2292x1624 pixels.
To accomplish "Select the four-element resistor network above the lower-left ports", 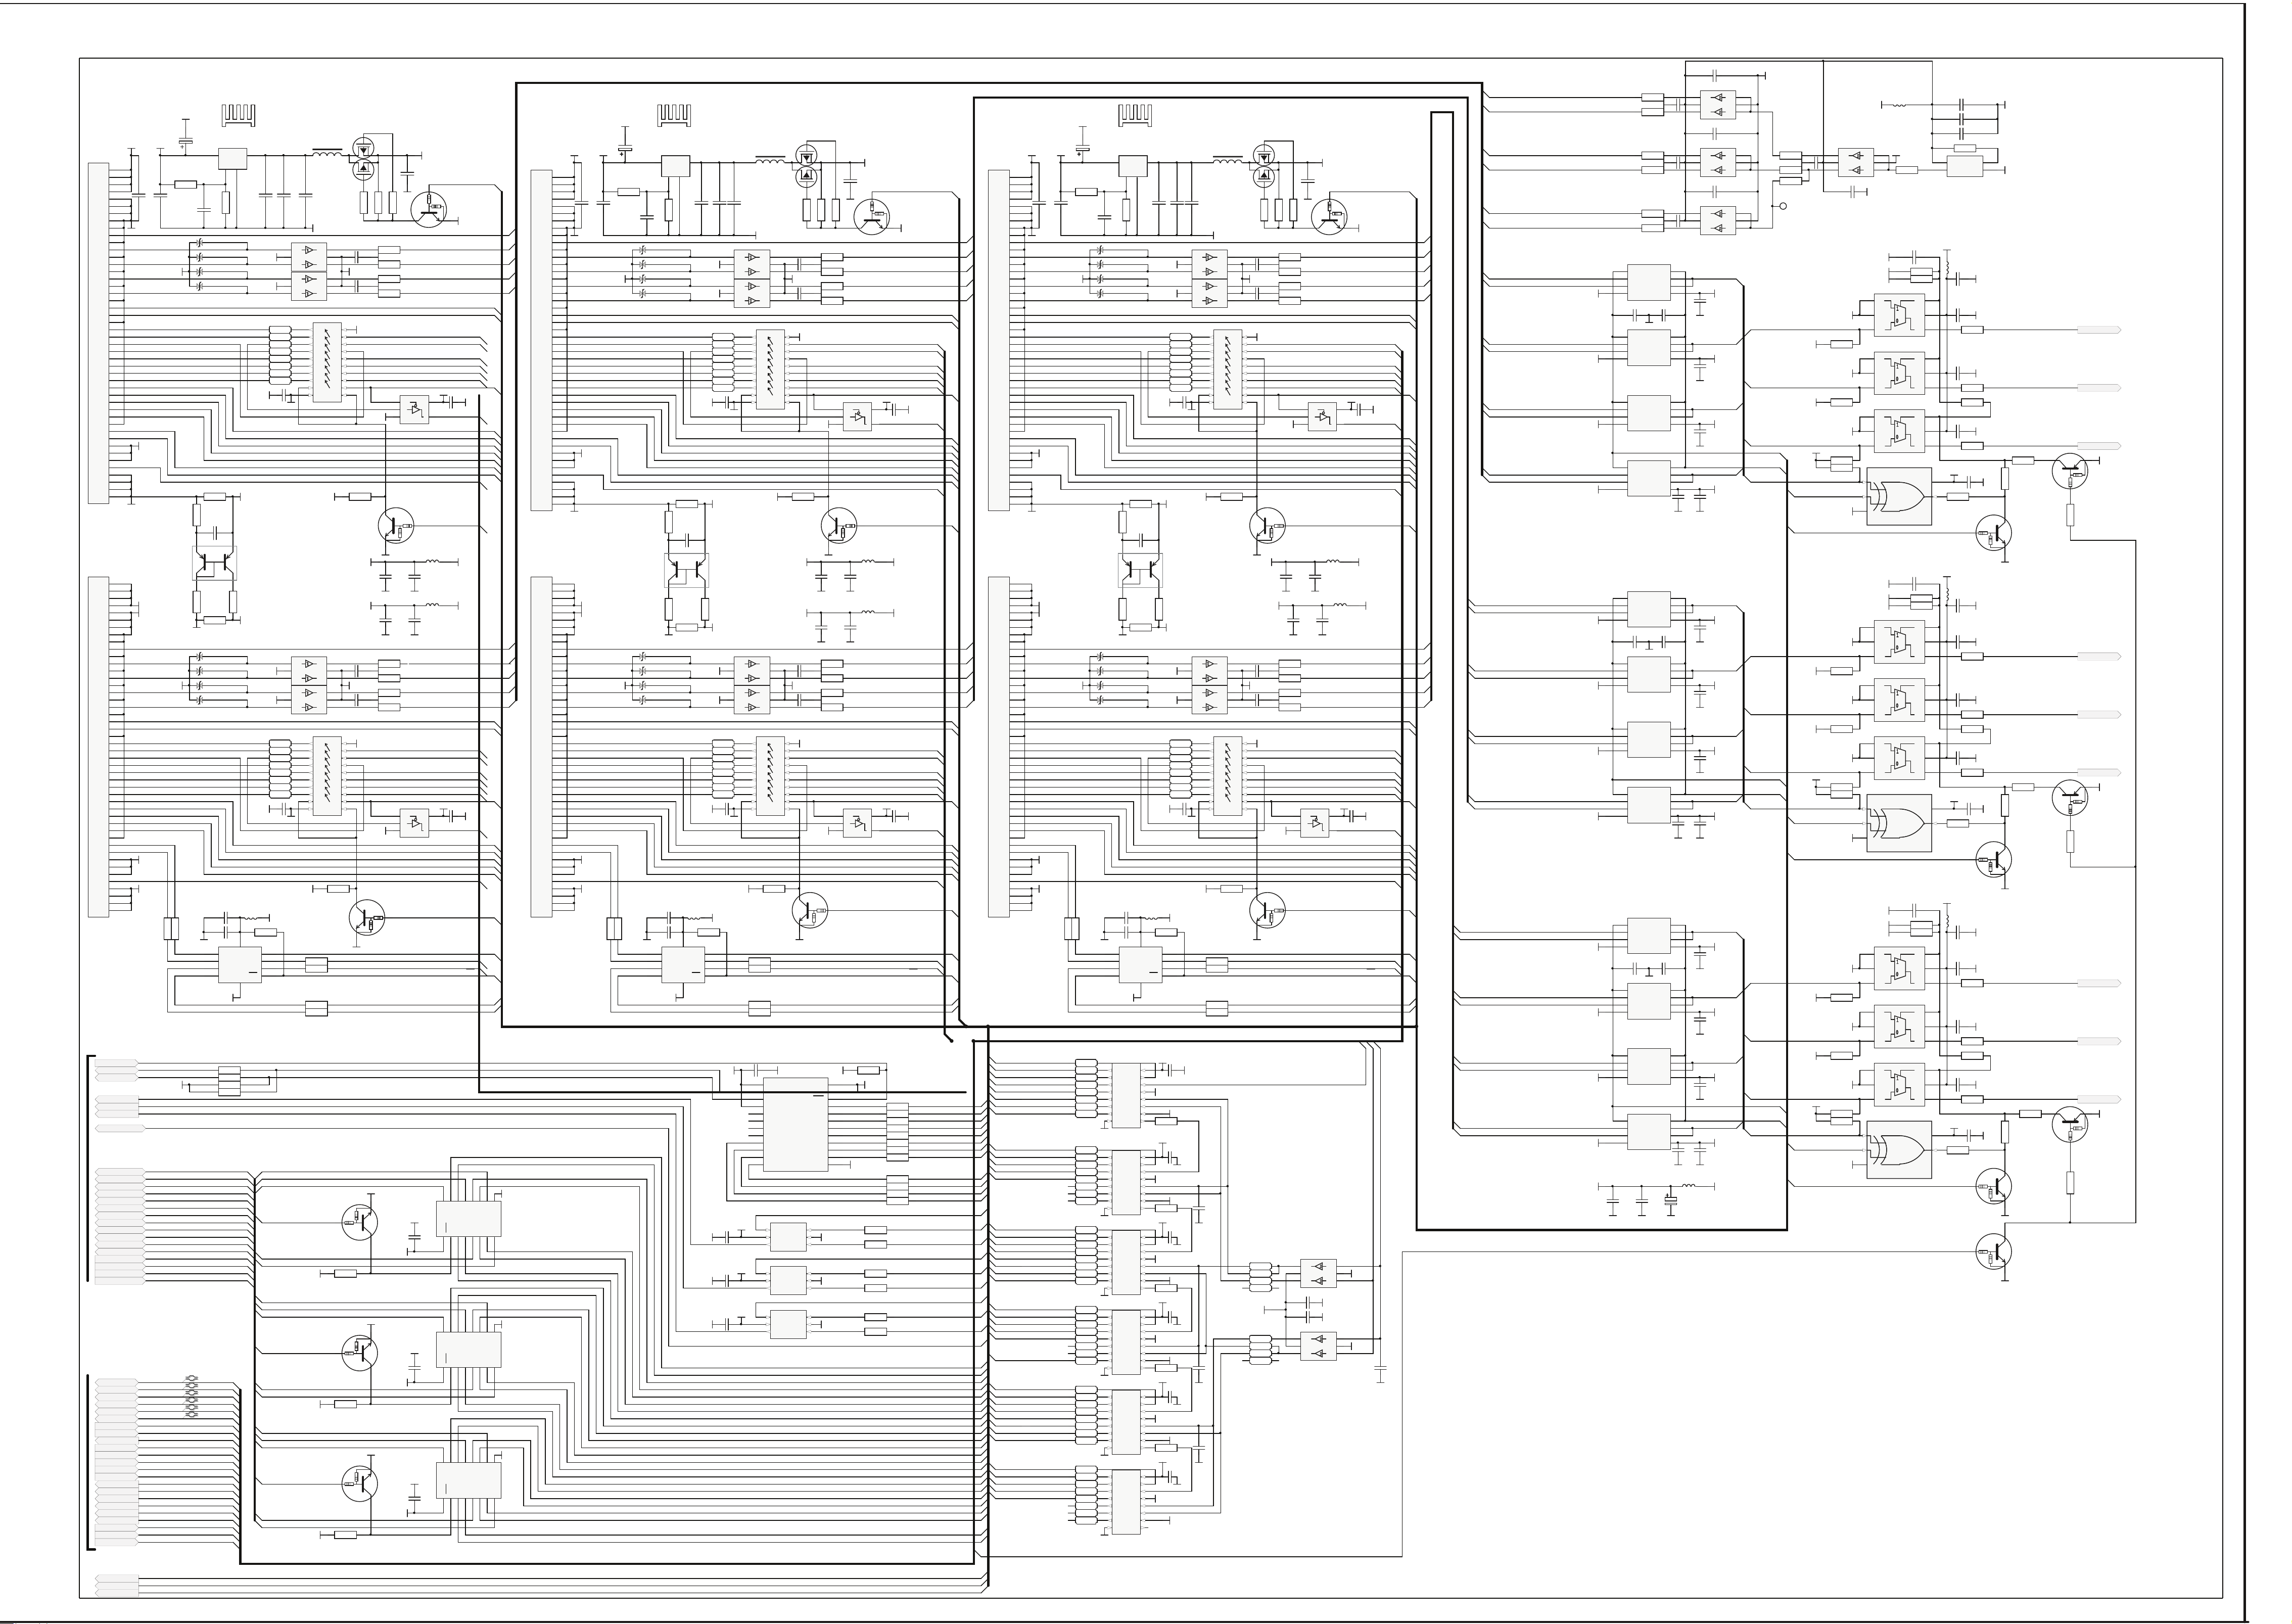I will pos(229,1081).
